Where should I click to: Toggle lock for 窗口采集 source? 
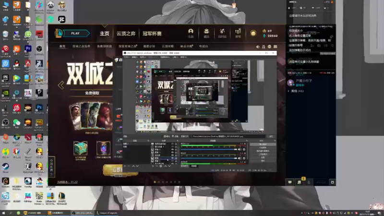176,147
